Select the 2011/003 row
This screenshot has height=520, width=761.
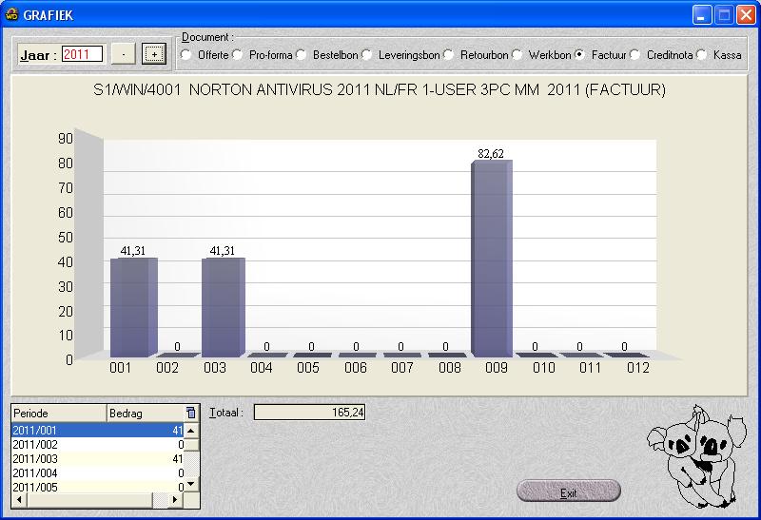tap(98, 459)
